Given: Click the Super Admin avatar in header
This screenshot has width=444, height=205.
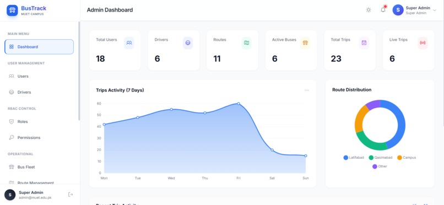Looking at the screenshot, I should [x=398, y=10].
